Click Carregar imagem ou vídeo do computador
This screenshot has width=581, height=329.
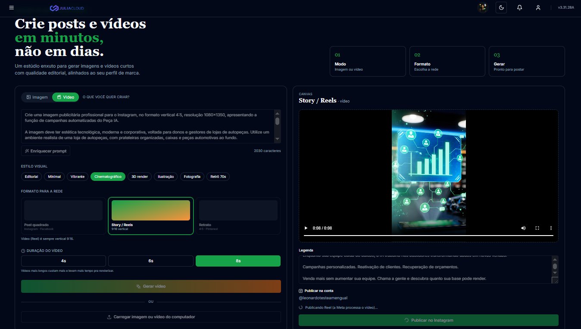click(151, 317)
